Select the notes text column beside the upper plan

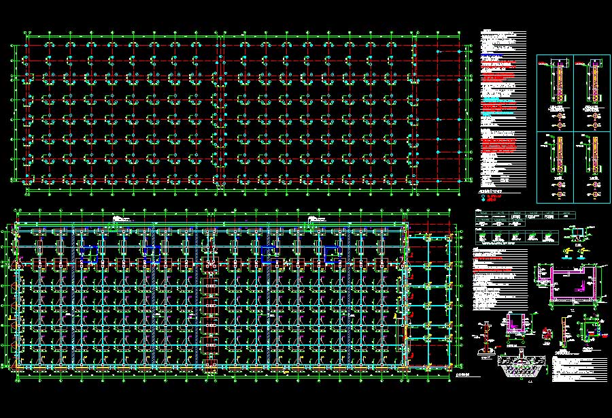503,110
